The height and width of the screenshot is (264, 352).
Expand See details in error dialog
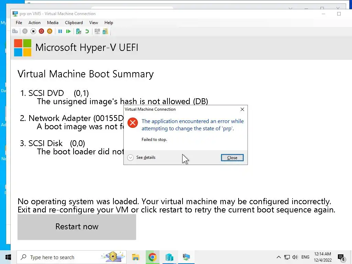tap(141, 157)
